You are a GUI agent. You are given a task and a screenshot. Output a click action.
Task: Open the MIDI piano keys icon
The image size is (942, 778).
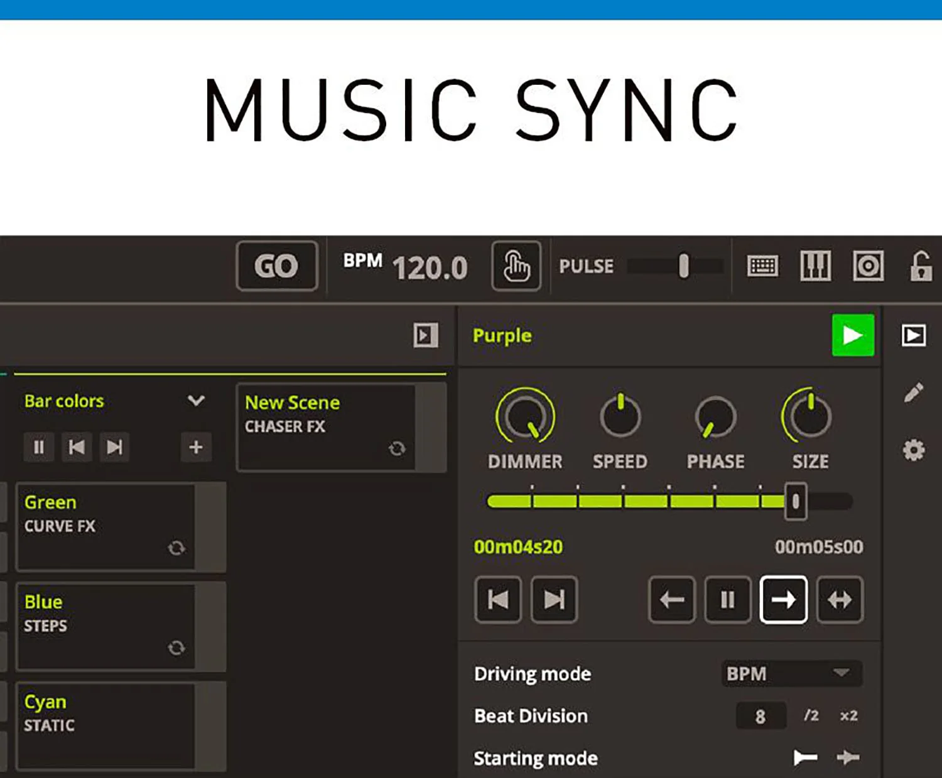click(x=815, y=266)
